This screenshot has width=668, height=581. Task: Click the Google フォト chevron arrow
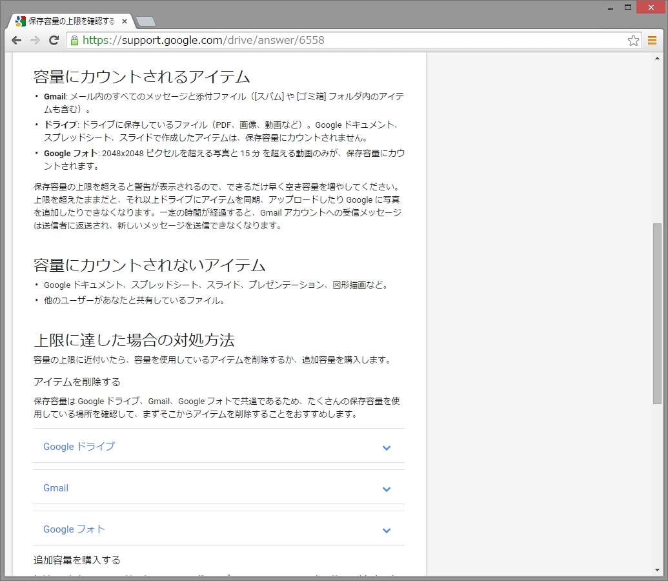[387, 530]
